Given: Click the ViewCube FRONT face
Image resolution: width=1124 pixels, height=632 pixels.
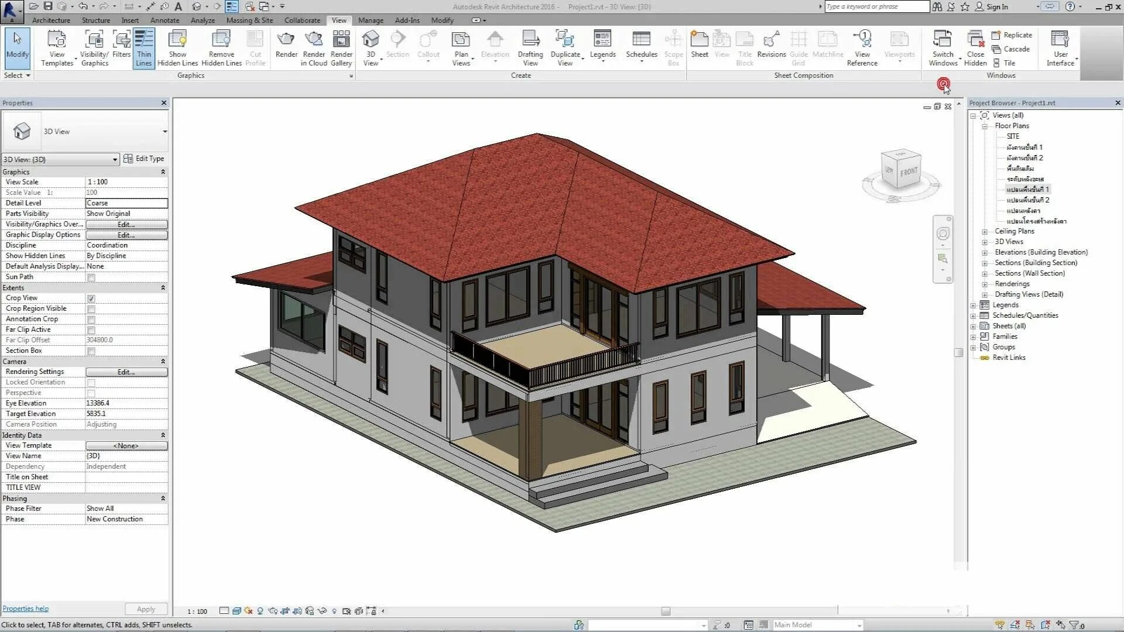Looking at the screenshot, I should click(x=909, y=172).
